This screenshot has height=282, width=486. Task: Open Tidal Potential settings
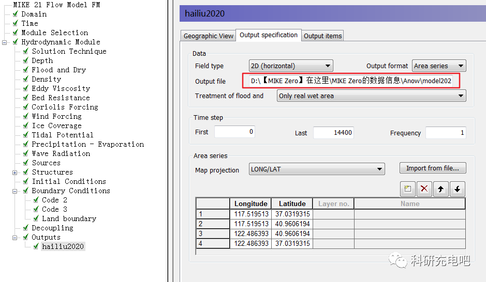[x=62, y=135]
